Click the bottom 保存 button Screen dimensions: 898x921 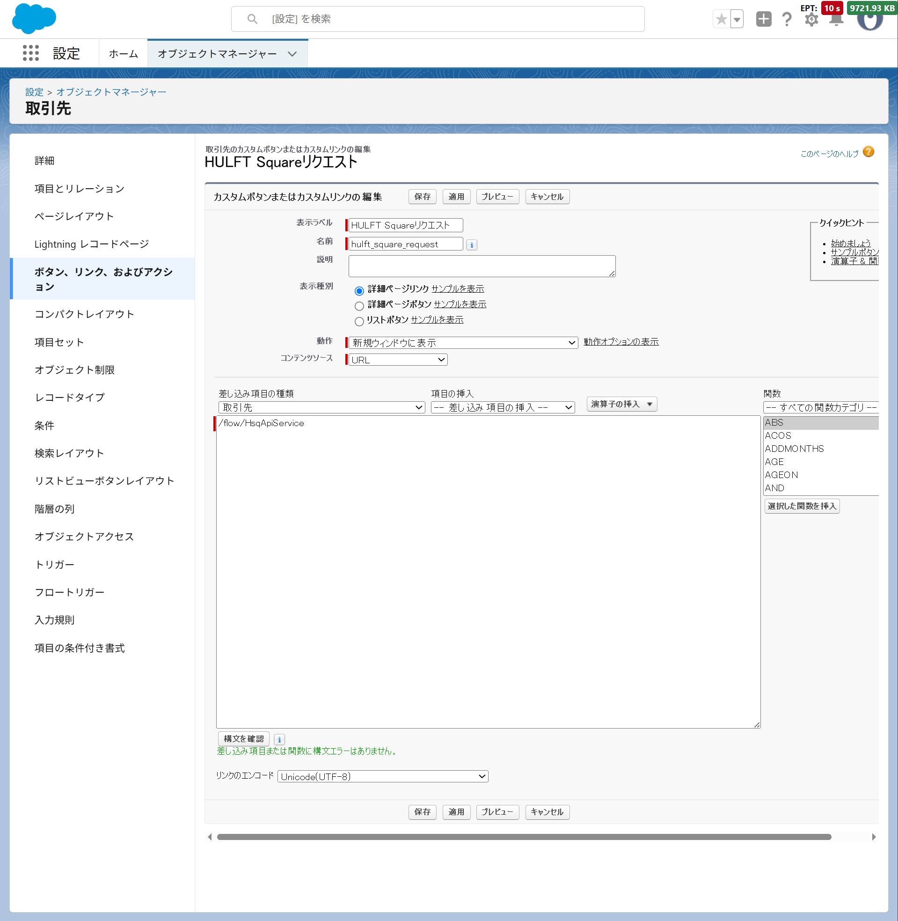coord(423,812)
